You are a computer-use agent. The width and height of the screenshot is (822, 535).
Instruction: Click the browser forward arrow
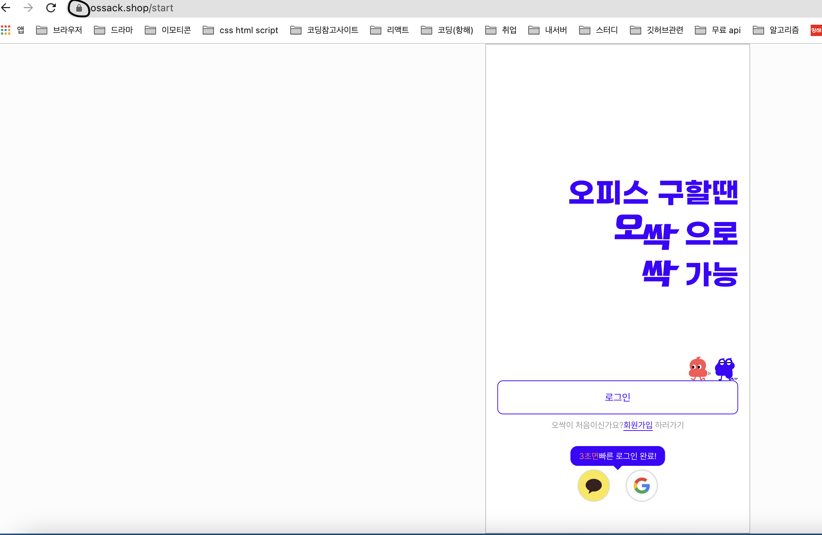click(x=28, y=8)
